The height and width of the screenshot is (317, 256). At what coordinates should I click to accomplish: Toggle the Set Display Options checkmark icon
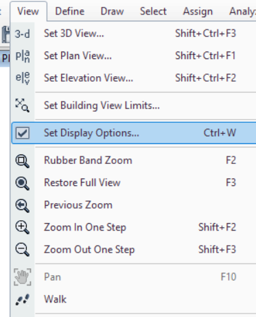(23, 133)
